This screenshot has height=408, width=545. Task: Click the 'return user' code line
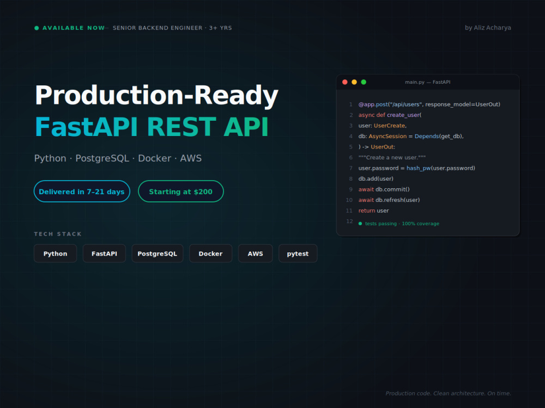click(x=374, y=211)
